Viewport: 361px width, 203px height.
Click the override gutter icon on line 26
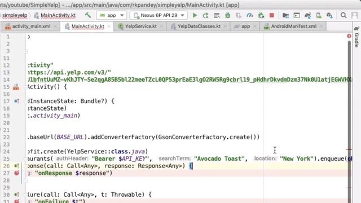point(16,166)
